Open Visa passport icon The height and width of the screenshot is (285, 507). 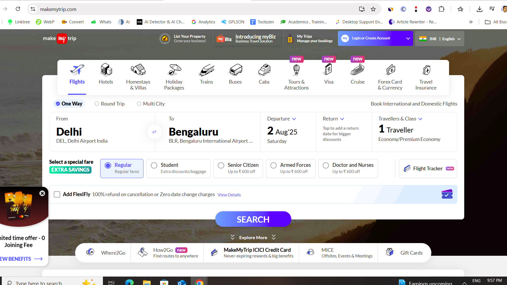click(329, 69)
